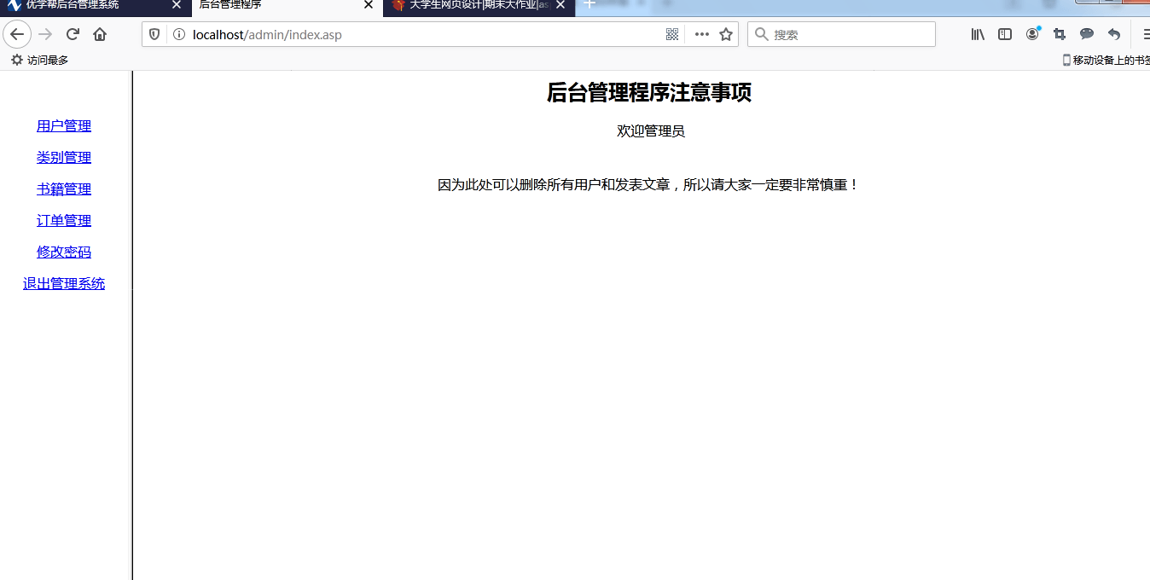Open the page actions three-dot menu
This screenshot has height=580, width=1150.
click(x=701, y=34)
